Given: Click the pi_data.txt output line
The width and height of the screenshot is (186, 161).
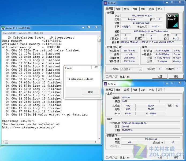Looking at the screenshot, I should (x=46, y=115).
